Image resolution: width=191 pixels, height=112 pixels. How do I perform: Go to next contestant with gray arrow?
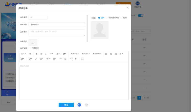pos(87,105)
